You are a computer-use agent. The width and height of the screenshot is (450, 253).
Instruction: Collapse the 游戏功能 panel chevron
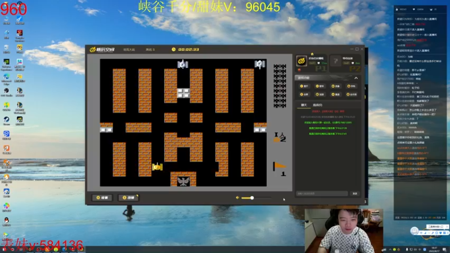[x=356, y=78]
